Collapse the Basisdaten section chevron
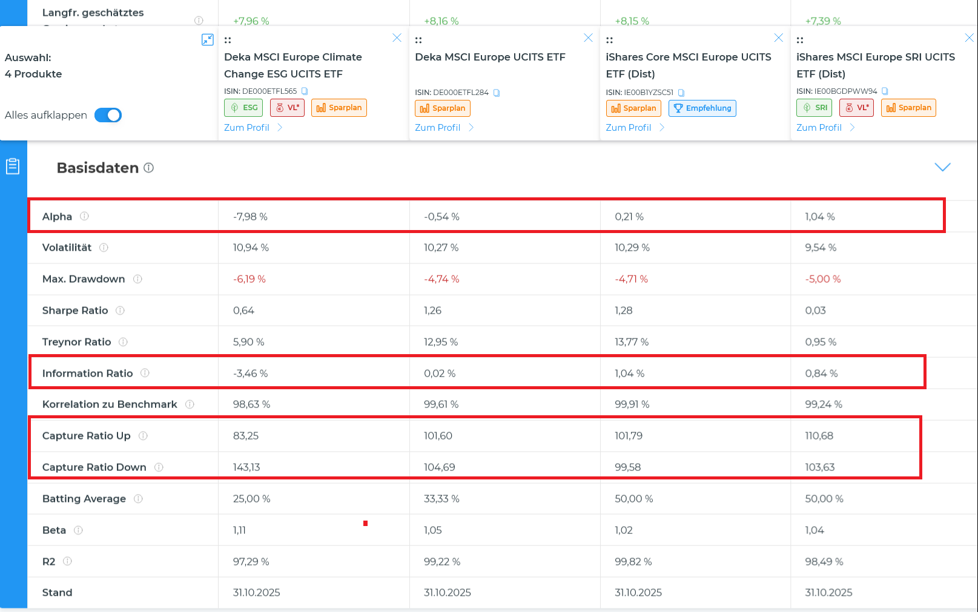Screen dimensions: 978x612 [942, 167]
